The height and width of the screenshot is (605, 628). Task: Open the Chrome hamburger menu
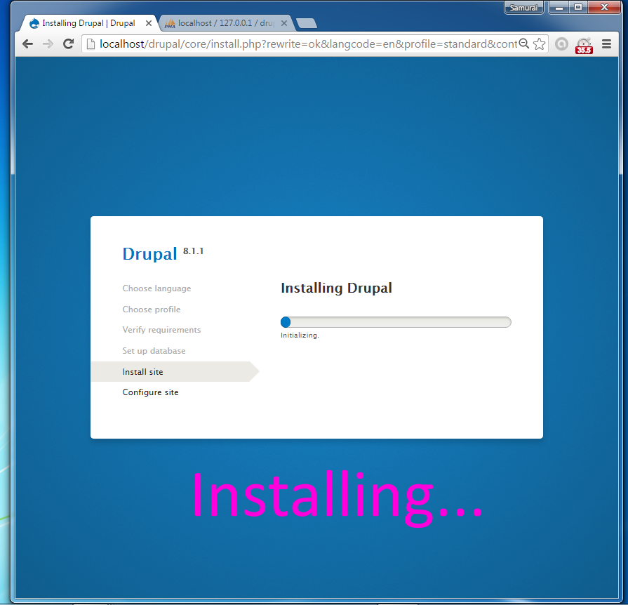coord(606,44)
